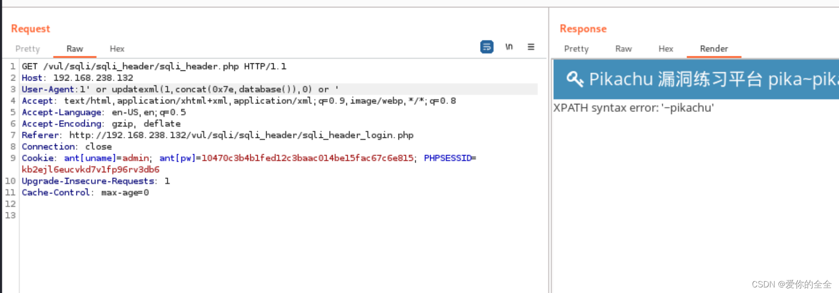Image resolution: width=839 pixels, height=293 pixels.
Task: Click the magnifier key icon in the Pikachu banner
Action: (575, 79)
